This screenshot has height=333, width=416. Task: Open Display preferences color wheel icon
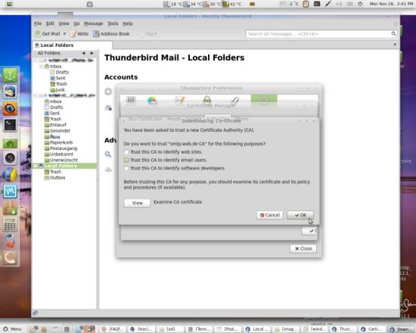click(152, 101)
